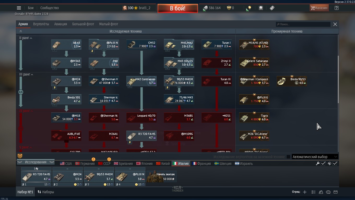Switch to the Вертолёты tab
The image size is (355, 200).
point(41,24)
